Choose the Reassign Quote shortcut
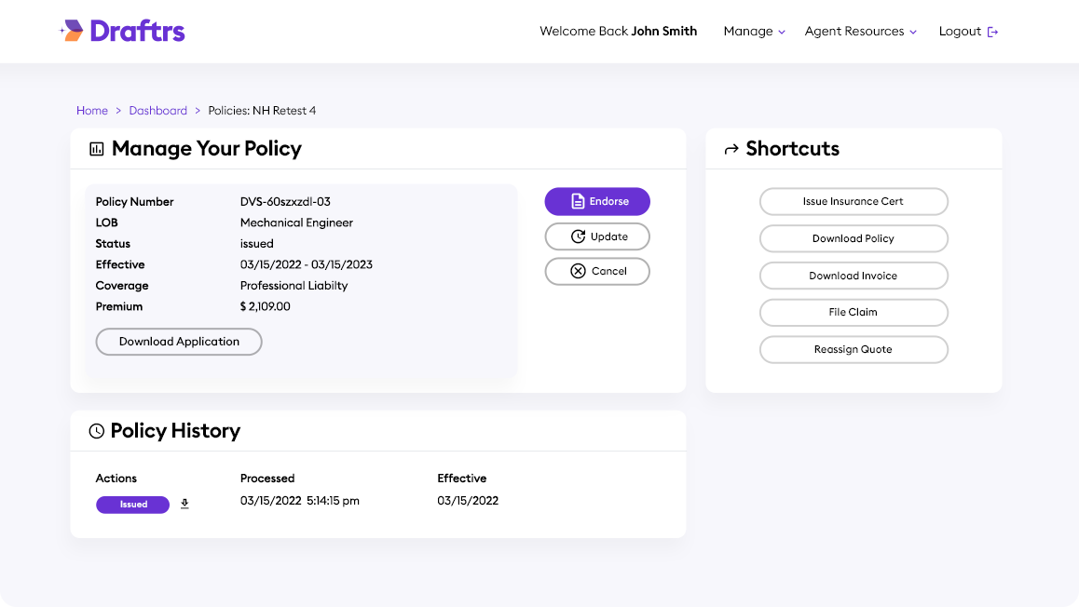 coord(854,349)
